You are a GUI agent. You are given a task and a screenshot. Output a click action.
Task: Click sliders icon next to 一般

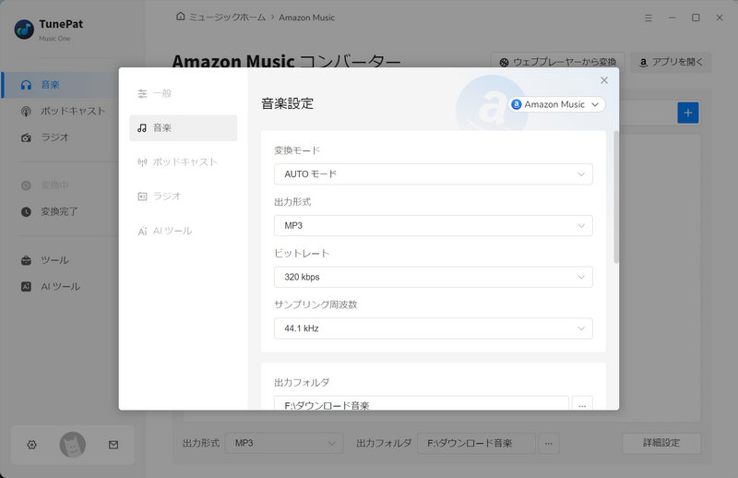[x=142, y=94]
